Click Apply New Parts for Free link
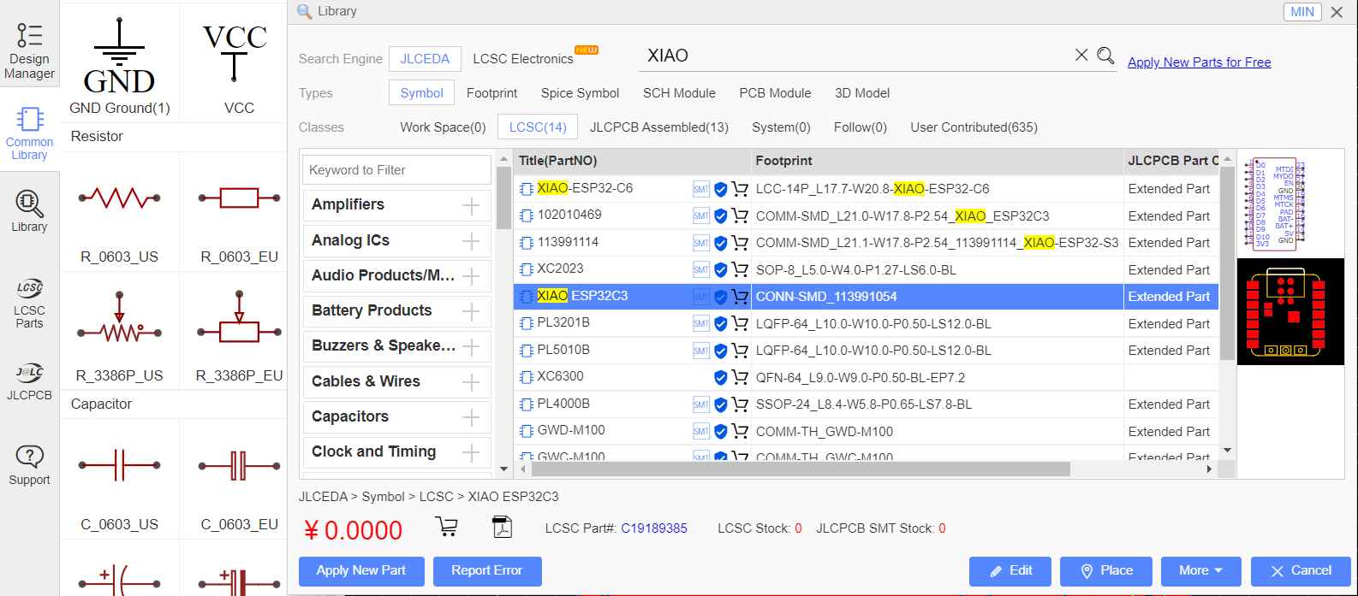The image size is (1358, 596). 1199,62
